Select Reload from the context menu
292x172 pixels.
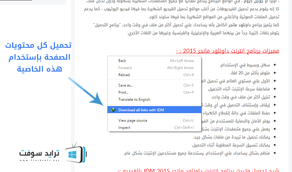154,75
